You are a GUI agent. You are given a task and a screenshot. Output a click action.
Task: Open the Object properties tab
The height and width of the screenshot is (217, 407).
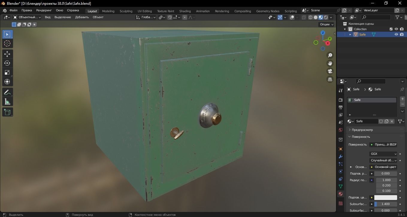point(341,149)
